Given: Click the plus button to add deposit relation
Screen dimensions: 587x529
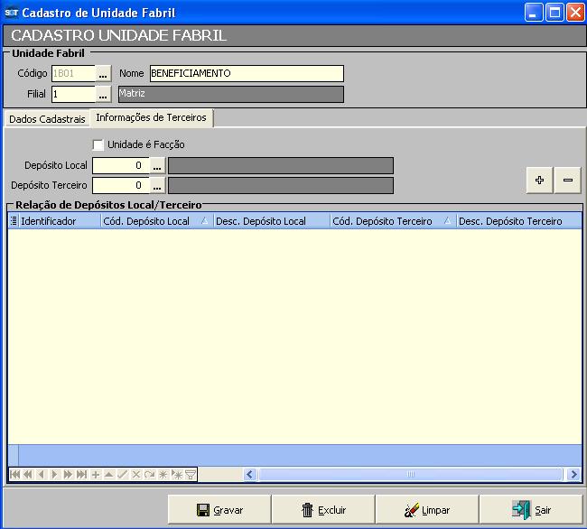Looking at the screenshot, I should (x=539, y=181).
